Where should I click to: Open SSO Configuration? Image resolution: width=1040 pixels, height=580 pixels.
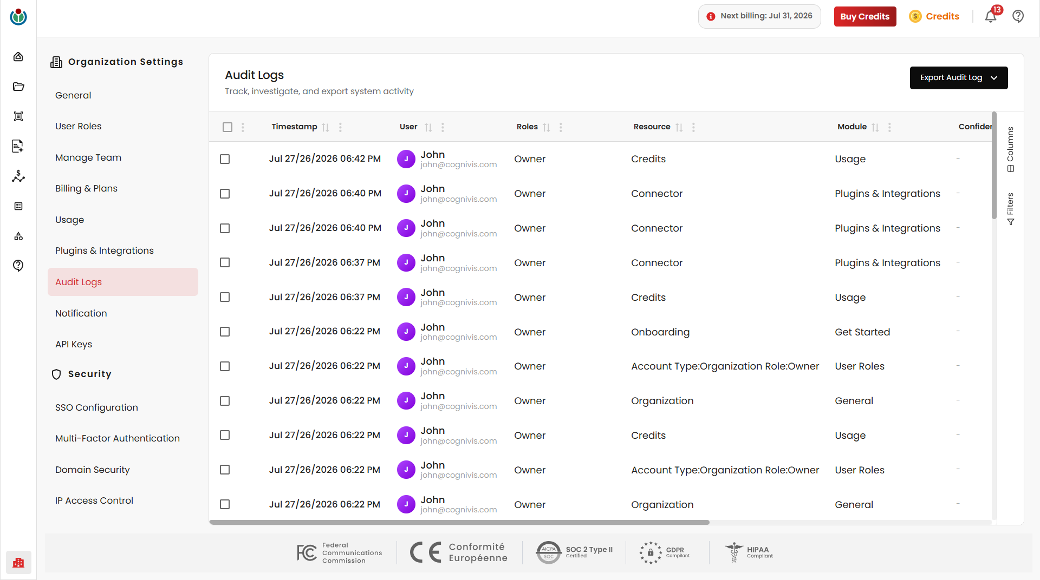click(x=96, y=407)
